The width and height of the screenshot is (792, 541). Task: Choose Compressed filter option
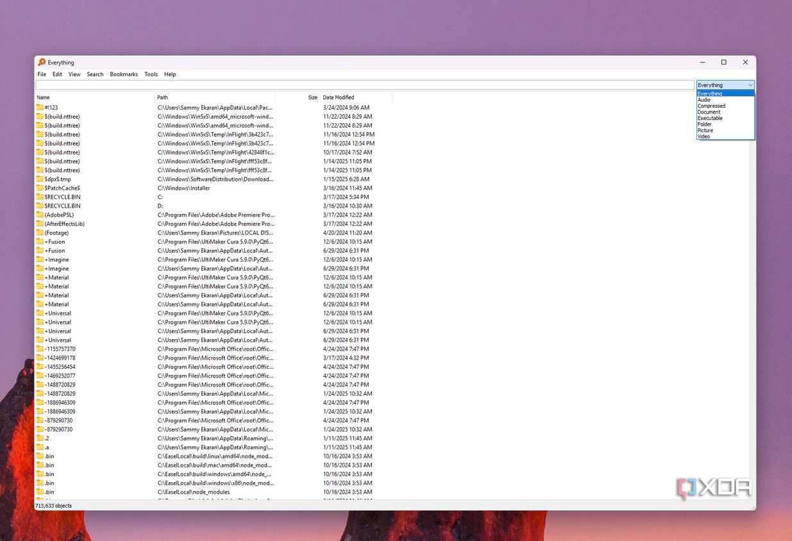(x=725, y=106)
